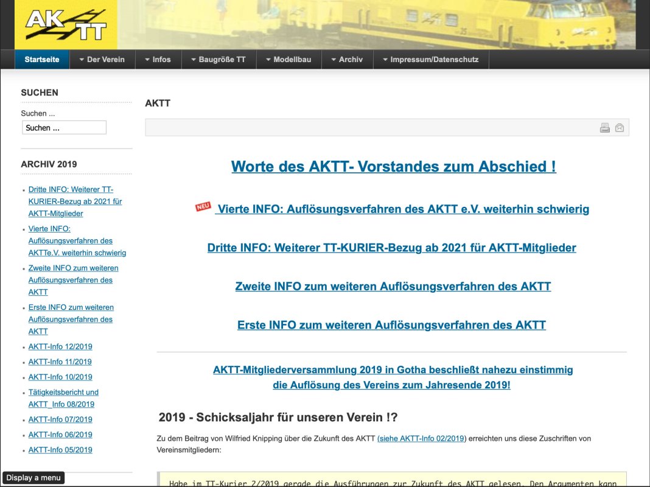The height and width of the screenshot is (487, 650).
Task: Click the siehe AKTT-Info 02/2019 inline link
Action: [x=421, y=438]
